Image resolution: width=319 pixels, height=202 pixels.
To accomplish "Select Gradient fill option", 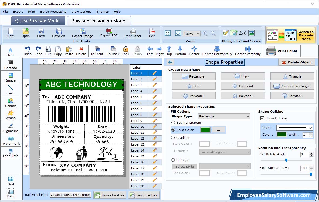I will (x=173, y=138).
